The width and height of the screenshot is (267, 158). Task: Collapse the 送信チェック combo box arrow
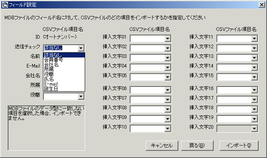click(81, 48)
